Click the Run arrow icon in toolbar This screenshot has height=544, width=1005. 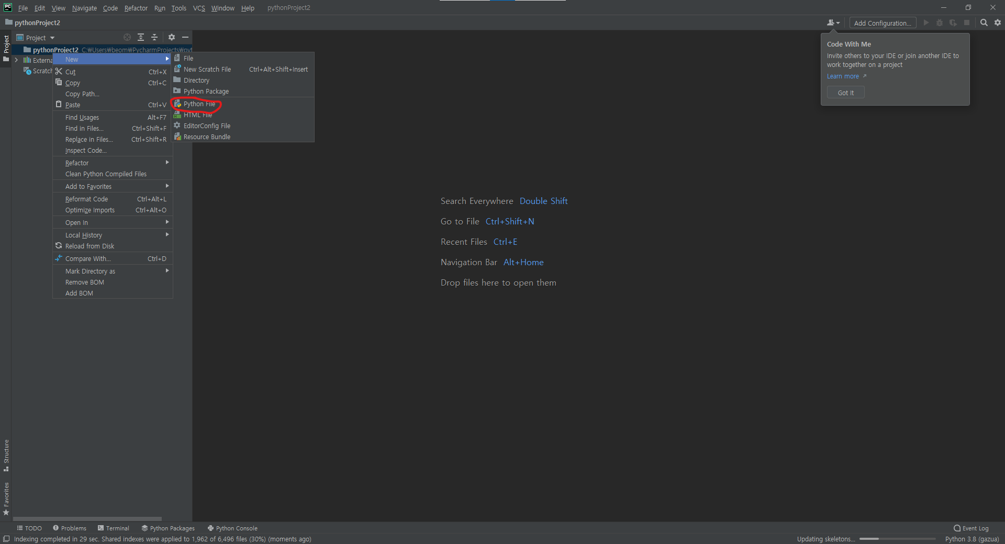926,22
